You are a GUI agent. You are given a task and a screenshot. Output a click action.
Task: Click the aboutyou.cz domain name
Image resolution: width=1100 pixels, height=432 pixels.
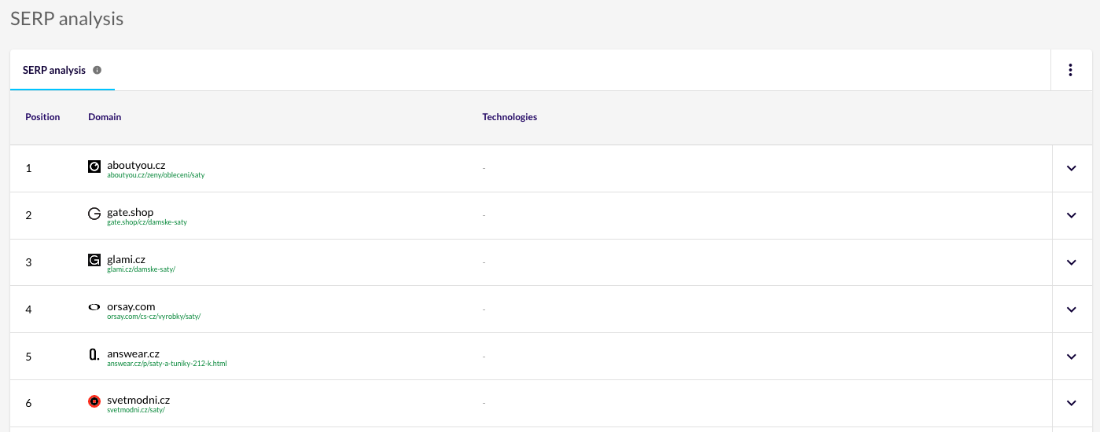coord(136,165)
